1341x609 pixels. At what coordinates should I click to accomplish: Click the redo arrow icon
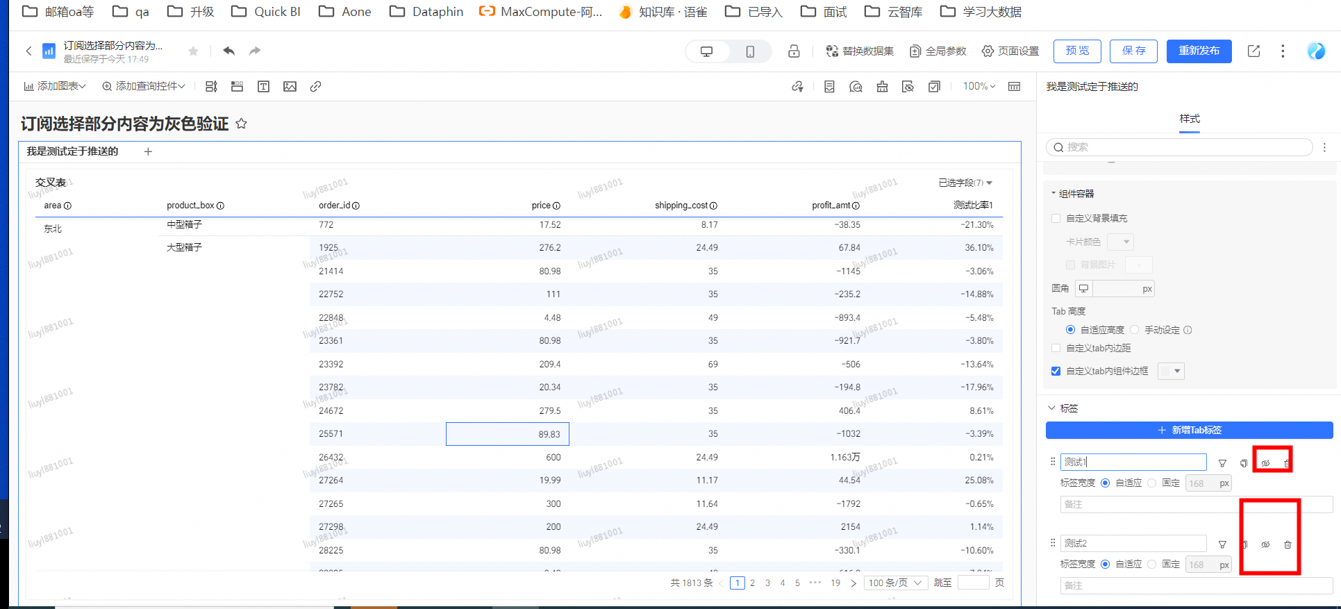[255, 51]
